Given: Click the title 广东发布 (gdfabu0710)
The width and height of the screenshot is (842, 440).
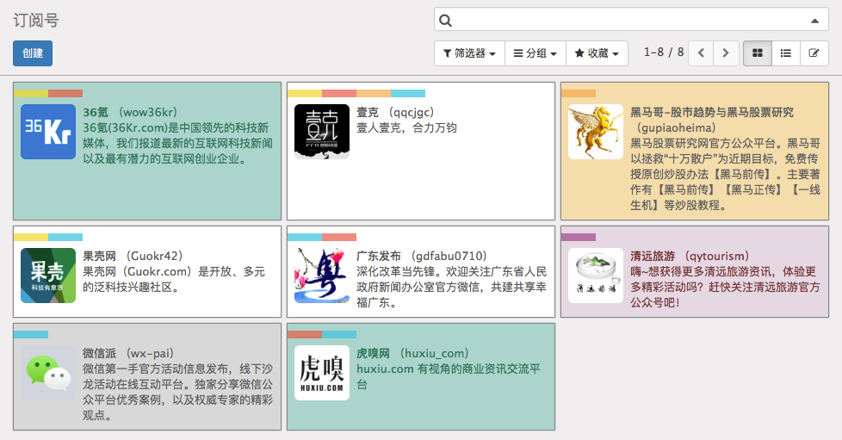Looking at the screenshot, I should tap(422, 257).
